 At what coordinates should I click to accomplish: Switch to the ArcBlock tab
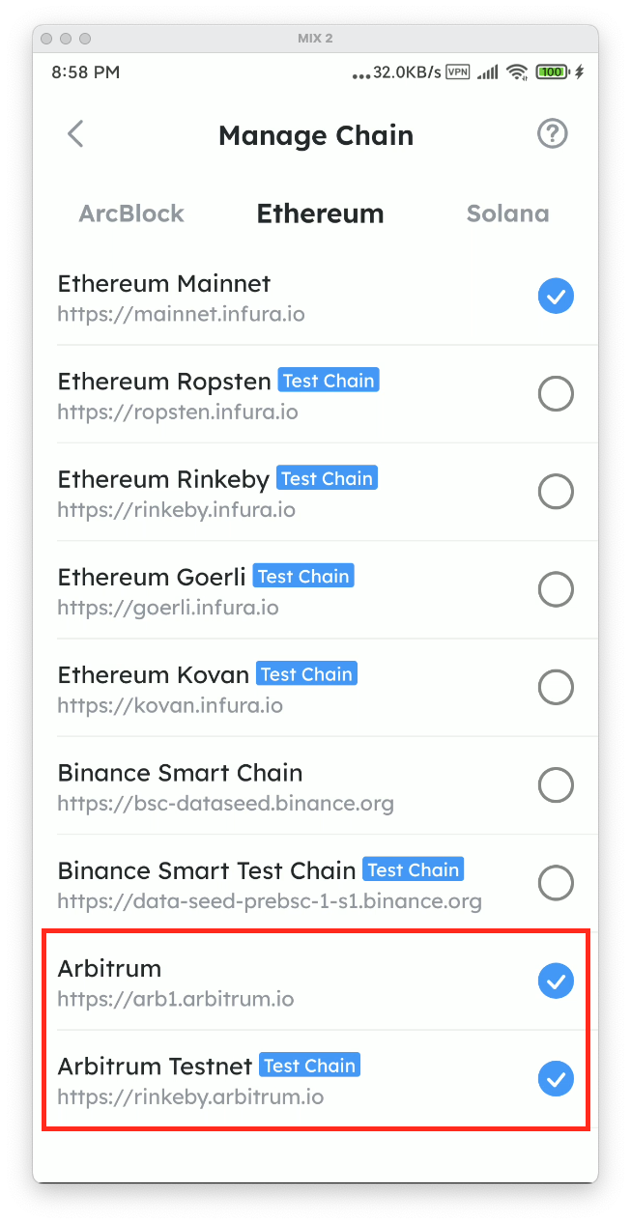pos(131,213)
